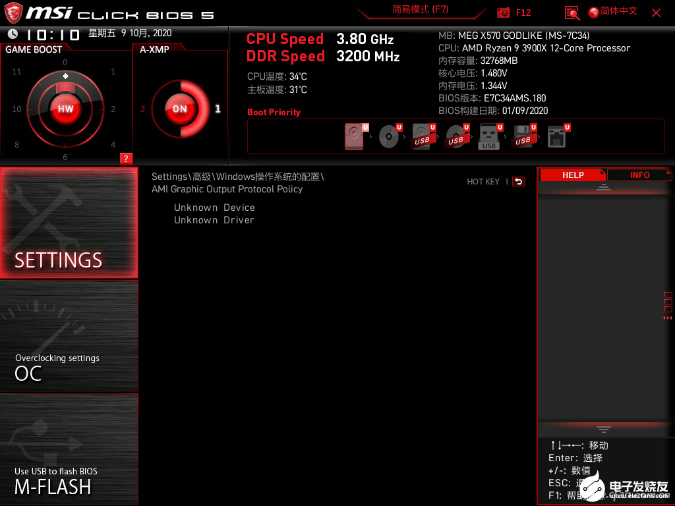Close the BIOS with the red X

coord(656,13)
